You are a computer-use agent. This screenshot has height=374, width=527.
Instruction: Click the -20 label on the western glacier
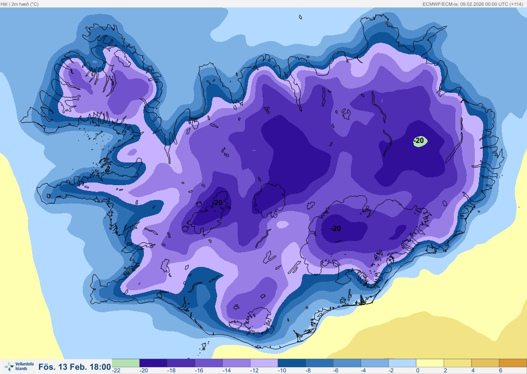coord(218,203)
